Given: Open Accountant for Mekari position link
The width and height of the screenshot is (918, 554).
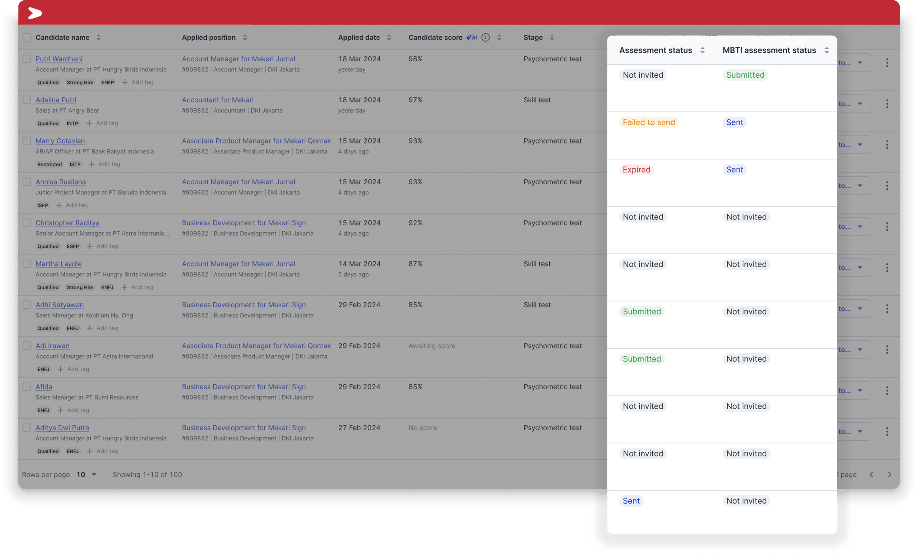Looking at the screenshot, I should click(x=218, y=100).
